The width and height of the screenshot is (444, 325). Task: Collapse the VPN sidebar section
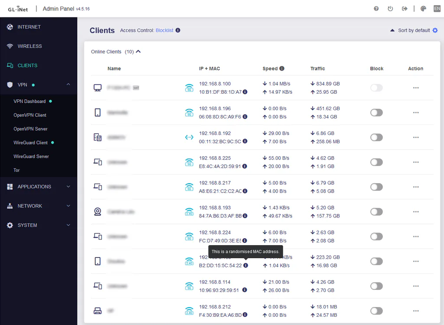68,85
